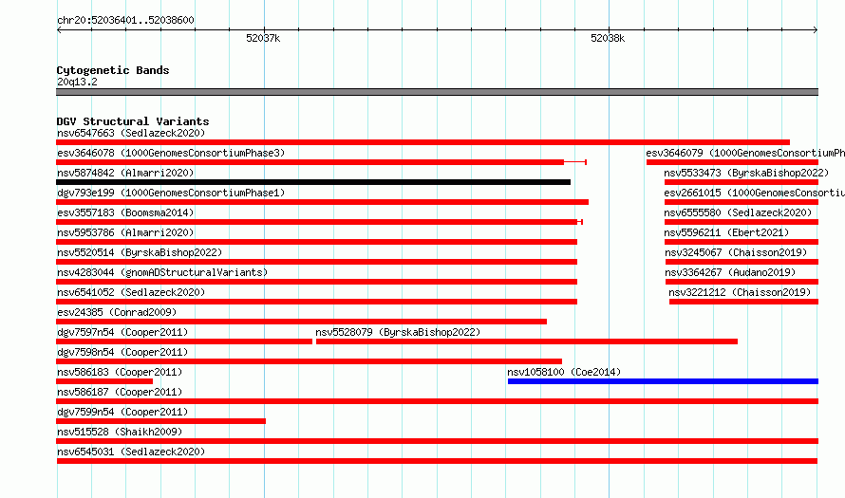The height and width of the screenshot is (498, 845).
Task: Open the esv2661015 variant label
Action: (x=755, y=193)
